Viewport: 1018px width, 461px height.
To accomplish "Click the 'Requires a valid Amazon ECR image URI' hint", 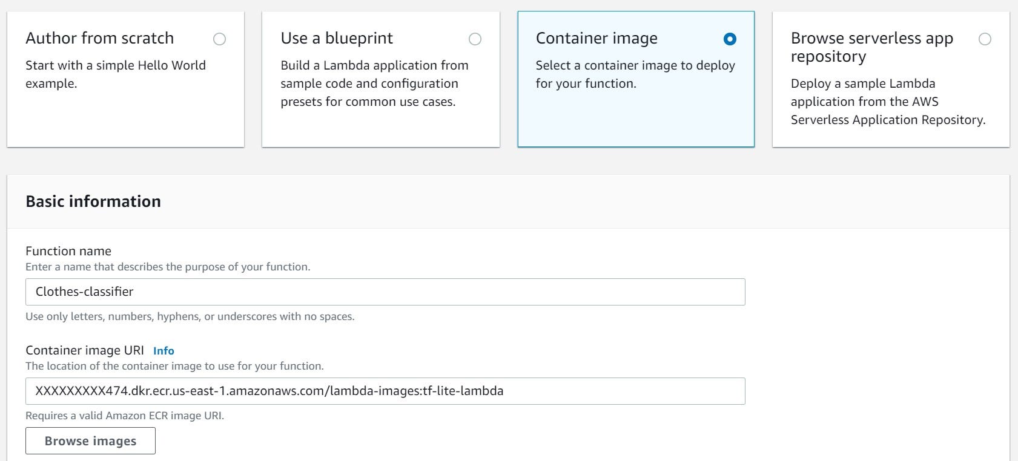I will (x=125, y=416).
